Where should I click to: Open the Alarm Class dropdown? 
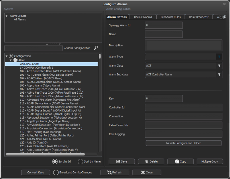coord(219,66)
